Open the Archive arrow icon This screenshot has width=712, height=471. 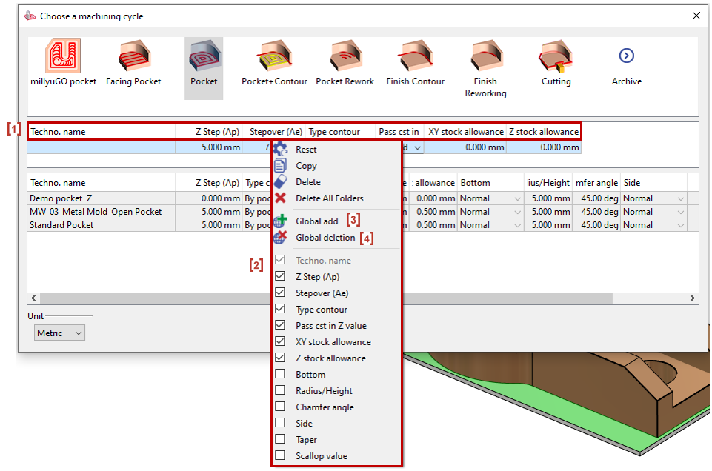(x=627, y=56)
